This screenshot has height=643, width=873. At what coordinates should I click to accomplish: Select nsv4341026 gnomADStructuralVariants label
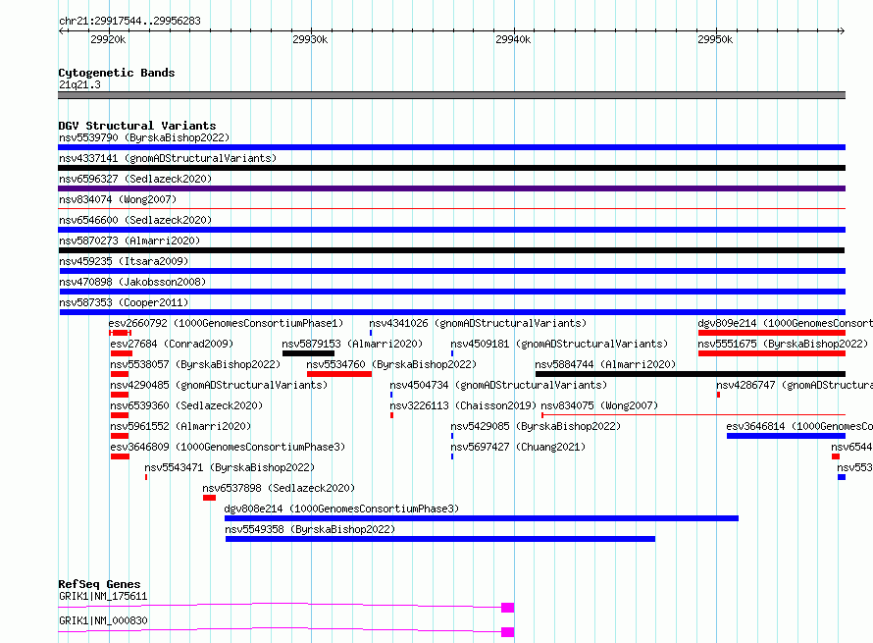[478, 323]
